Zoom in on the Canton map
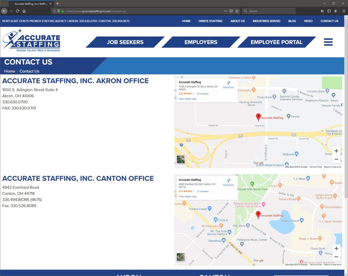 [336, 248]
